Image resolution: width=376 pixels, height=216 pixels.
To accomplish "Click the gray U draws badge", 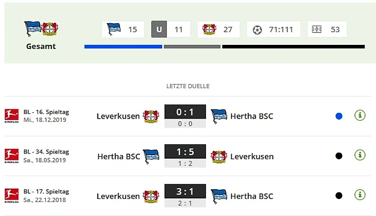I will 159,29.
